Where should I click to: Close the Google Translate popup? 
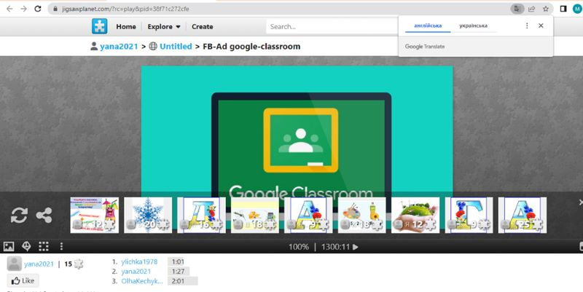coord(541,25)
